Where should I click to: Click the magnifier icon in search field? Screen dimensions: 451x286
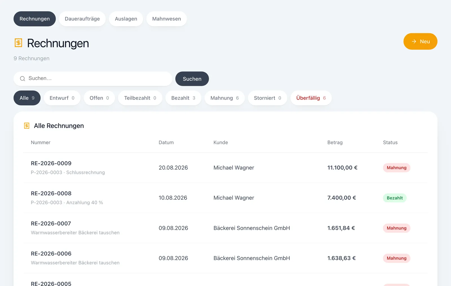point(23,78)
